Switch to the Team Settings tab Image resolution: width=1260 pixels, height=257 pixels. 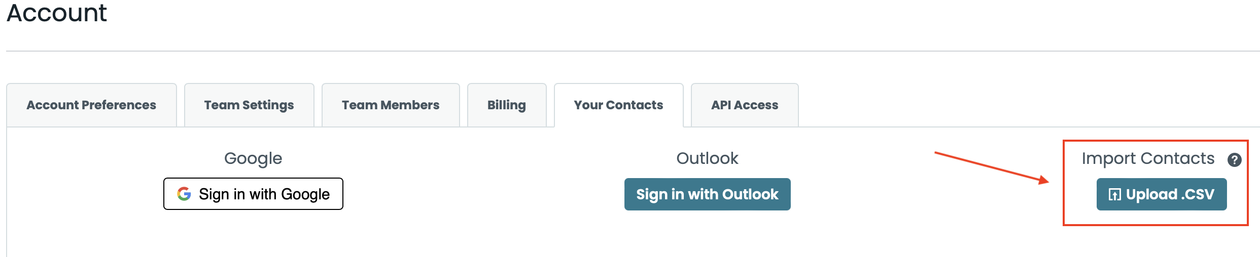pyautogui.click(x=249, y=105)
